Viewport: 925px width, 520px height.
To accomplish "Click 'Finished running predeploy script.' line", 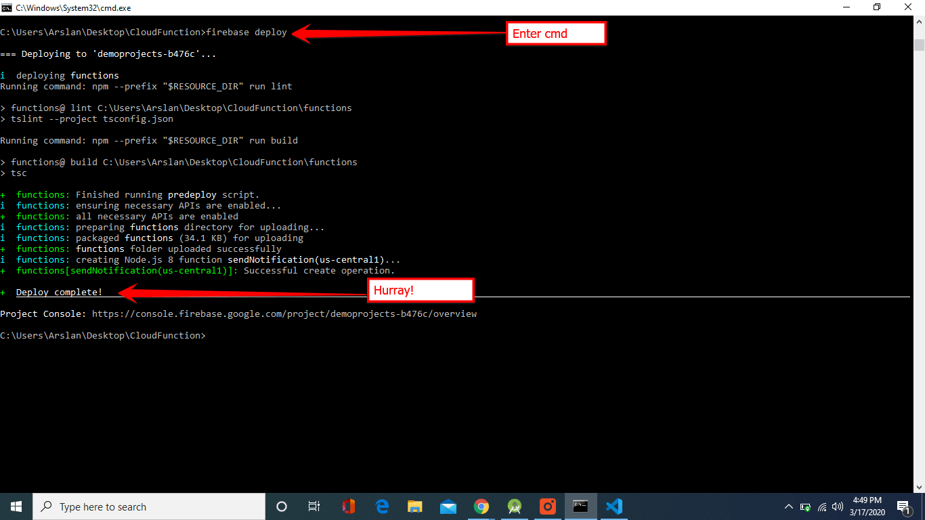I will (x=130, y=195).
